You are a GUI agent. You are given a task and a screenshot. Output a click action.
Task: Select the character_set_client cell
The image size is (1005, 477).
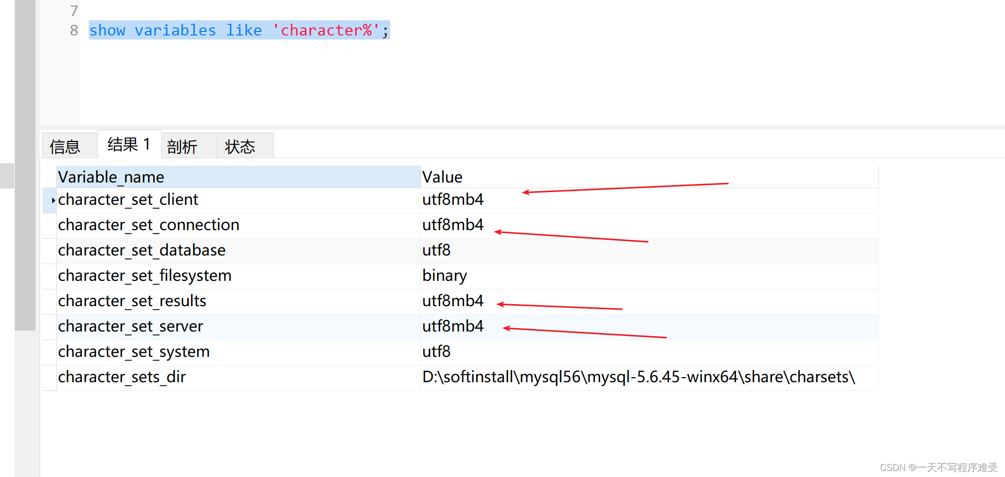(238, 200)
